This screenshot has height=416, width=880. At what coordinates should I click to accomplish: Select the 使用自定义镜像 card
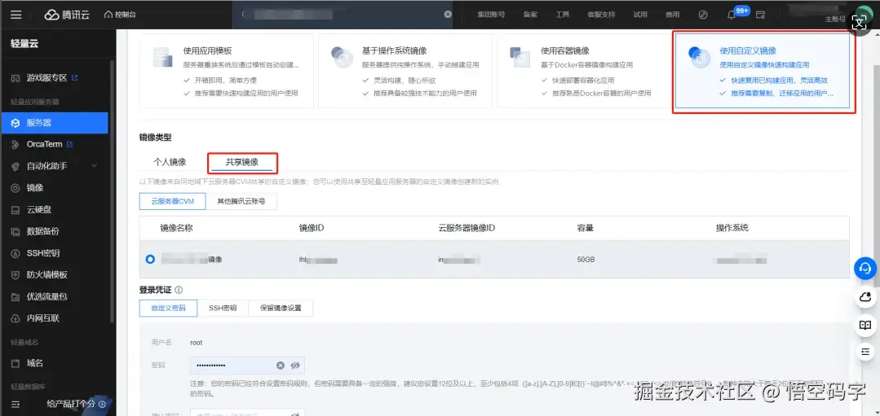763,71
